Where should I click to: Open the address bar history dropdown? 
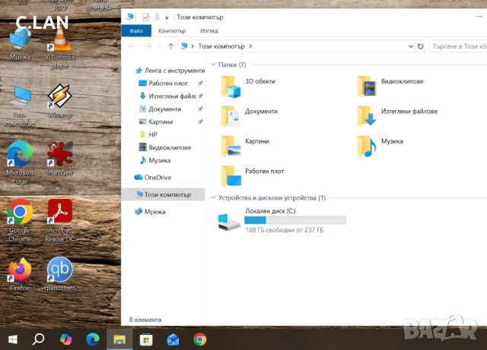pos(411,46)
